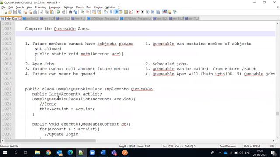Open the Plugins menu
Image resolution: width=280 pixels, height=157 pixels.
pyautogui.click(x=98, y=7)
